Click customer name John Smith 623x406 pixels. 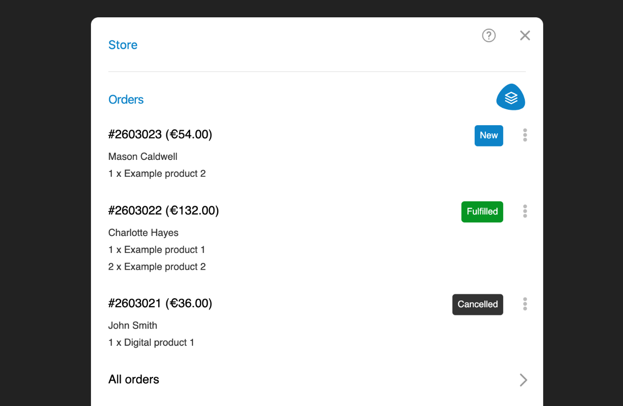click(132, 326)
